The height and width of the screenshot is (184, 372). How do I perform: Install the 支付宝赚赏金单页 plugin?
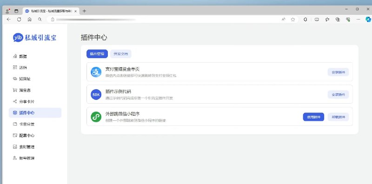pyautogui.click(x=339, y=72)
